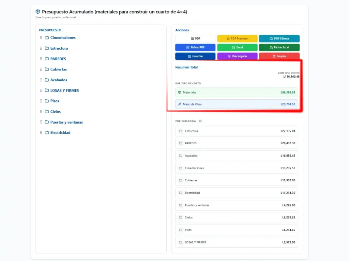Expand the LOSAS Y FIRMES category
Image resolution: width=349 pixels, height=261 pixels.
point(64,91)
